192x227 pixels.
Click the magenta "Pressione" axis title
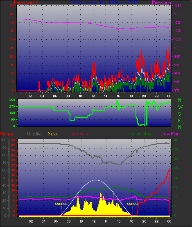pyautogui.click(x=161, y=2)
